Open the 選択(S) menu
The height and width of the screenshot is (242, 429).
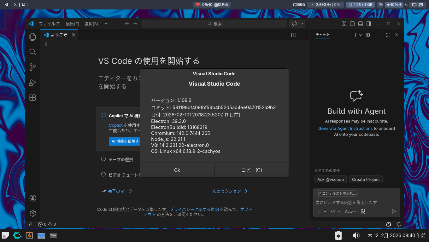coord(91,24)
